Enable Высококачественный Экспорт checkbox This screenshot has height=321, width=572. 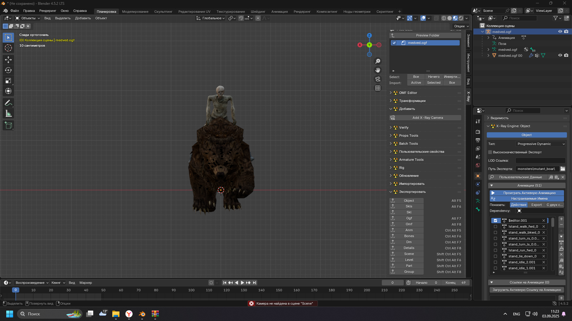[490, 152]
